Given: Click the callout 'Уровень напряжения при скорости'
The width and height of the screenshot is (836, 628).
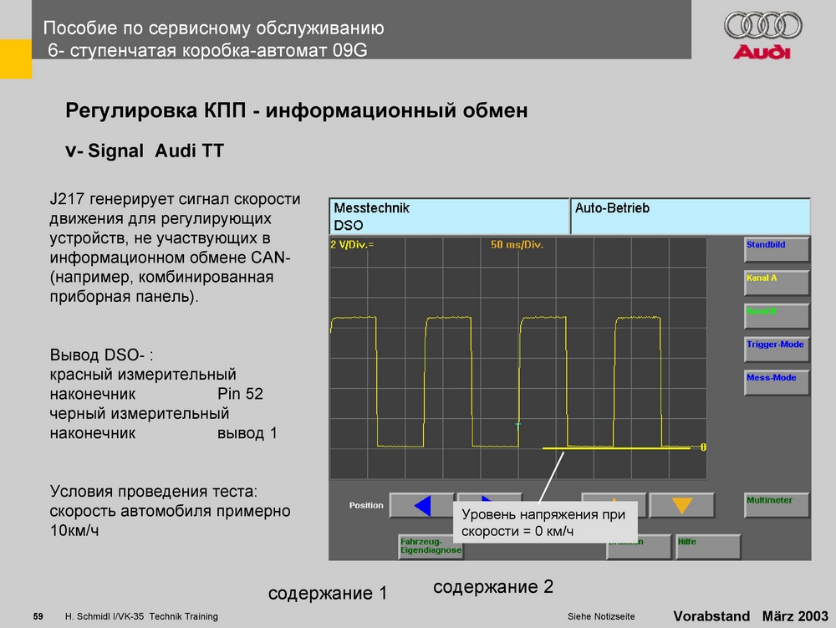Looking at the screenshot, I should click(x=545, y=523).
